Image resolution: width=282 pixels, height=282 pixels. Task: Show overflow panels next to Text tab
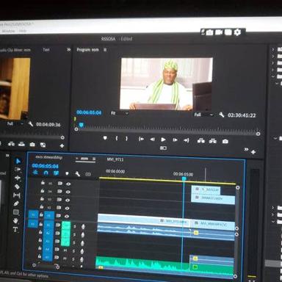click(x=69, y=50)
